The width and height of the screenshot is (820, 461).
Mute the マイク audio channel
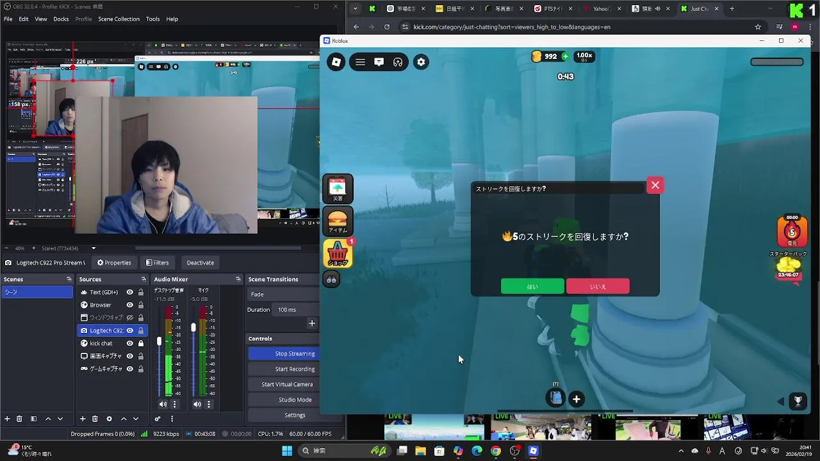(197, 404)
